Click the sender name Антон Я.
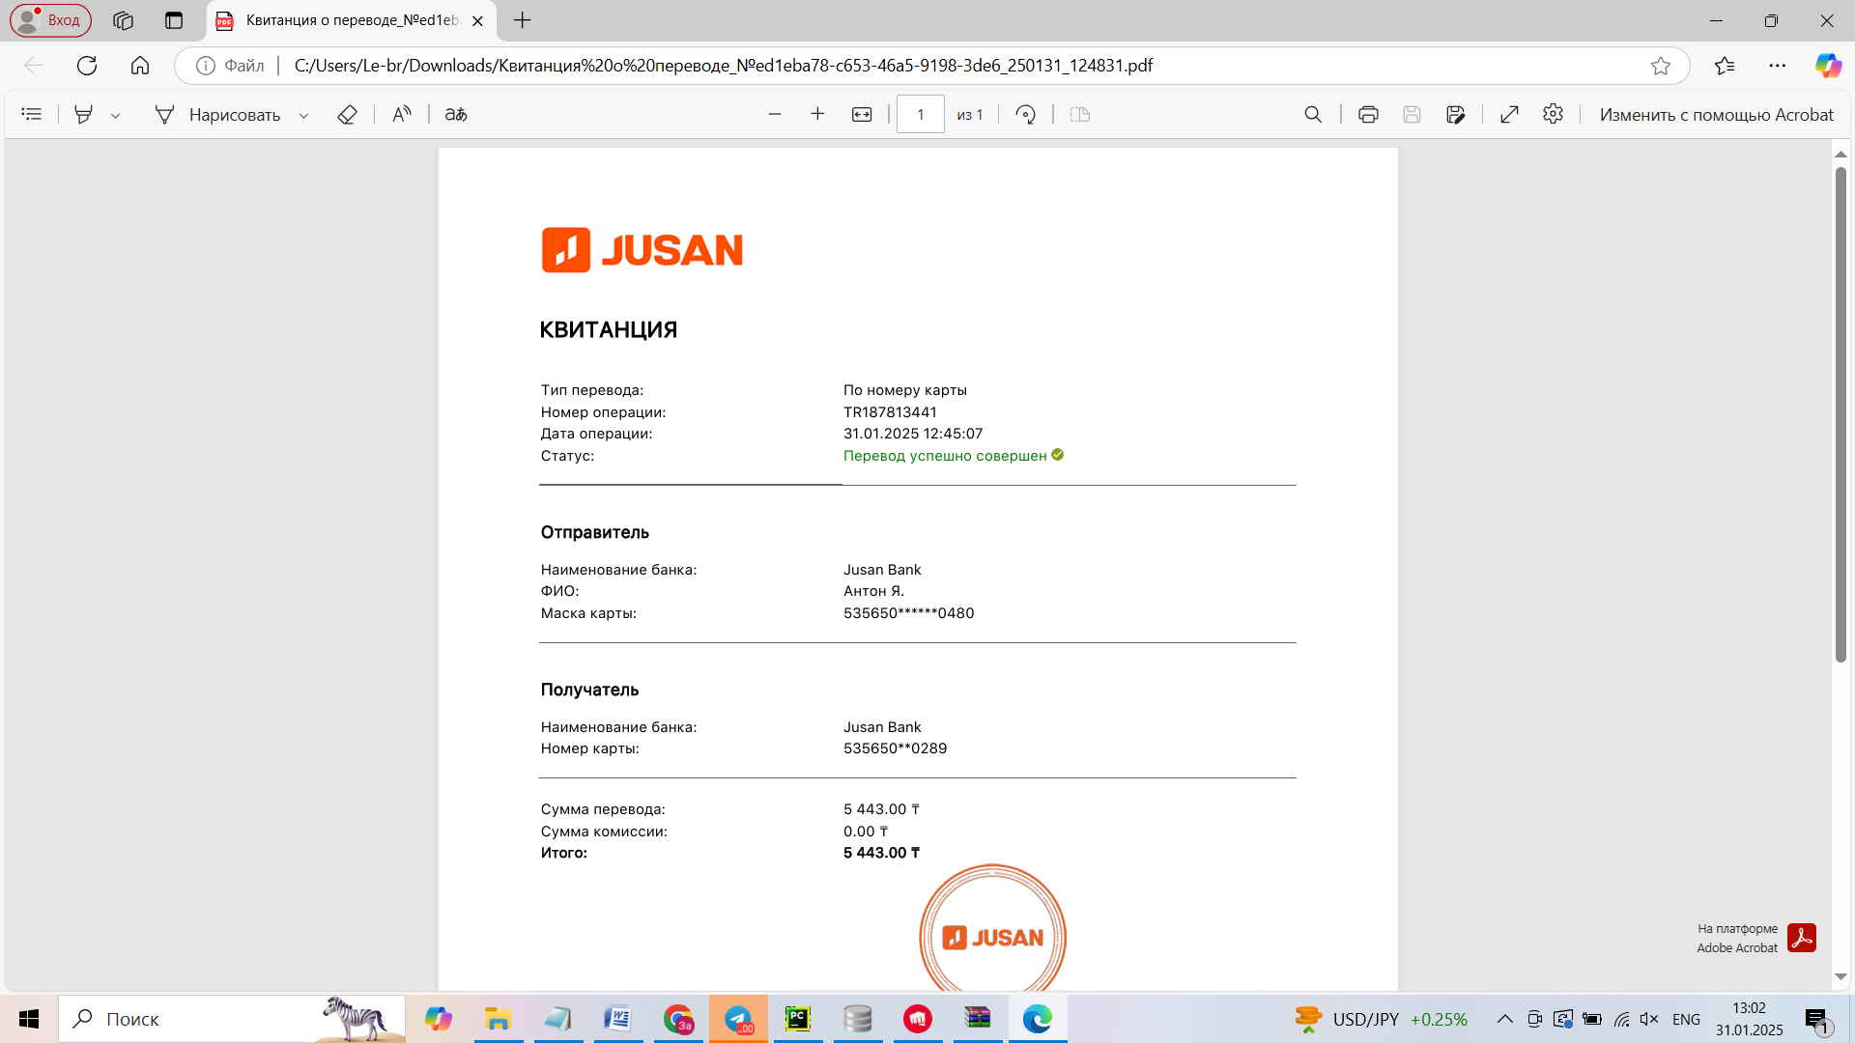This screenshot has height=1043, width=1855. click(873, 591)
